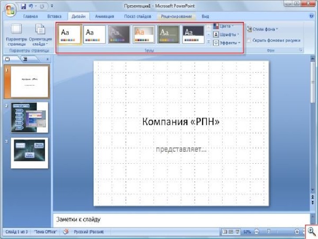The height and width of the screenshot is (239, 318).
Task: Open the Ориентация слайда dropdown
Action: pos(40,35)
